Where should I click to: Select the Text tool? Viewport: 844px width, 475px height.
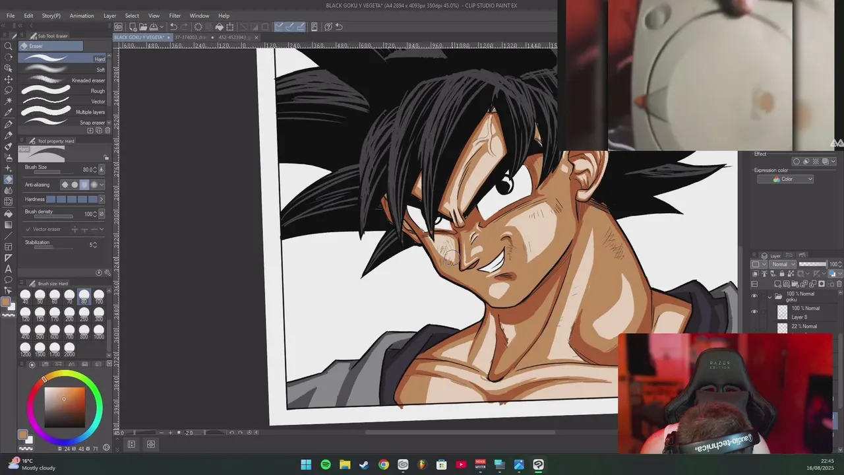coord(9,269)
